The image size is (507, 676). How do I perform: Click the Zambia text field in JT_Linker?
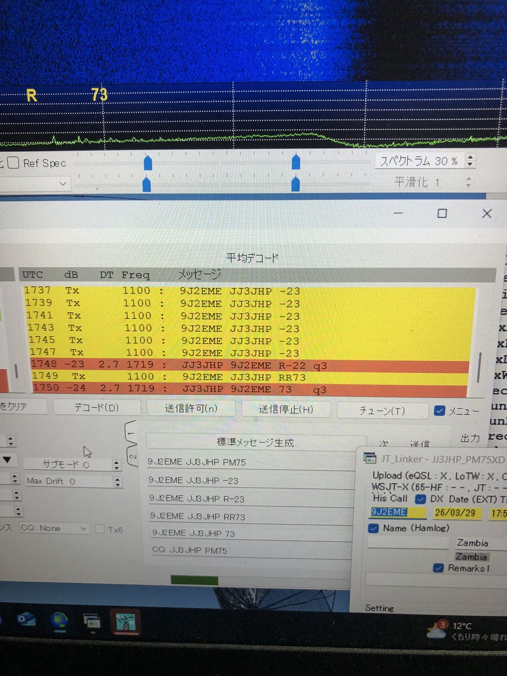[x=481, y=544]
